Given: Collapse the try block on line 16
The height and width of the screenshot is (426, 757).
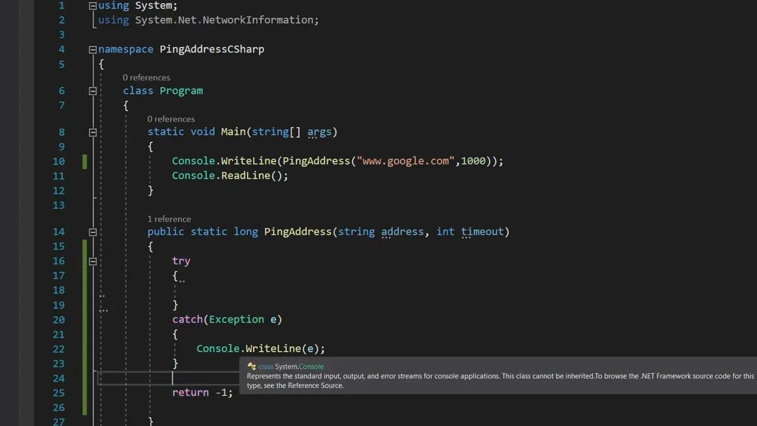Looking at the screenshot, I should point(93,260).
